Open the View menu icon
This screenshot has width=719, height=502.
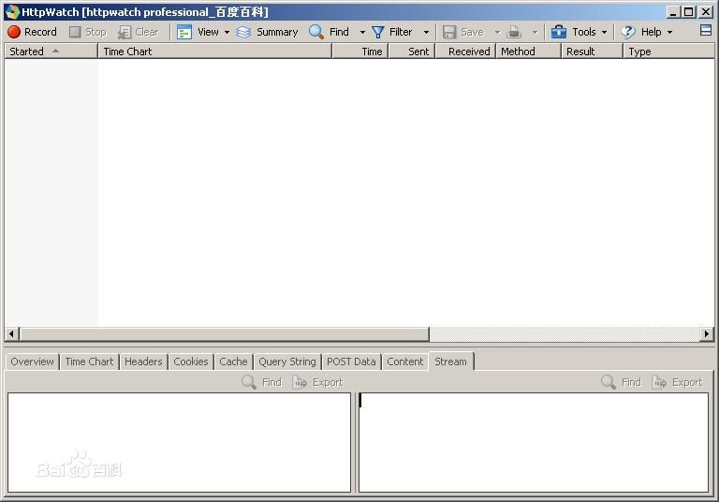pos(183,32)
